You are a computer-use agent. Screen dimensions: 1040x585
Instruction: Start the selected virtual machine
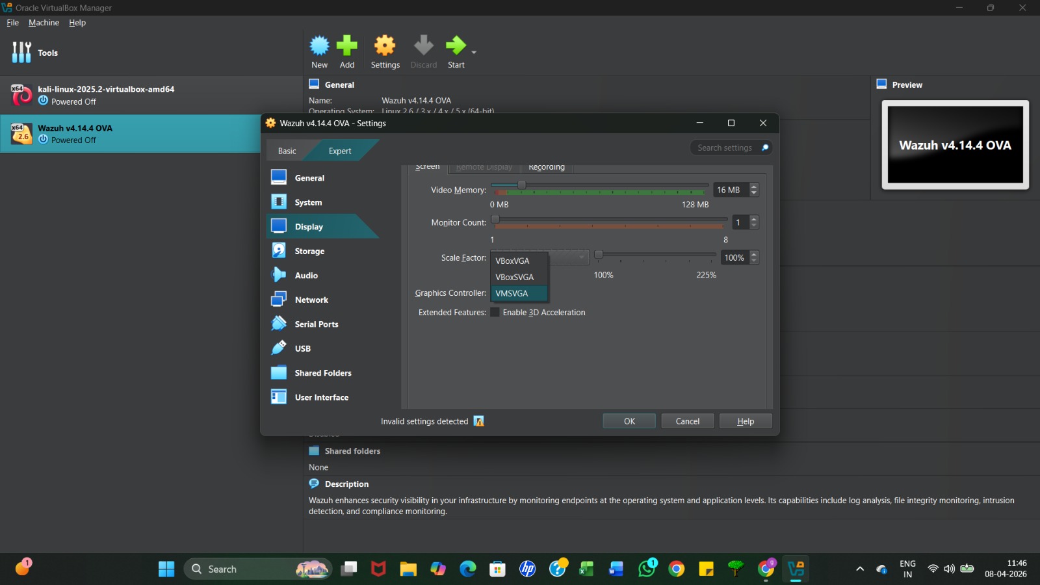point(456,52)
